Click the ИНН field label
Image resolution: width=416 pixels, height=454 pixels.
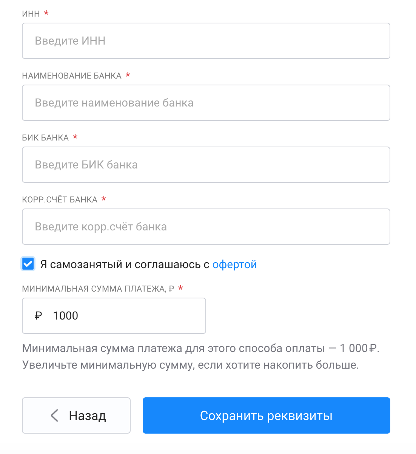click(31, 14)
